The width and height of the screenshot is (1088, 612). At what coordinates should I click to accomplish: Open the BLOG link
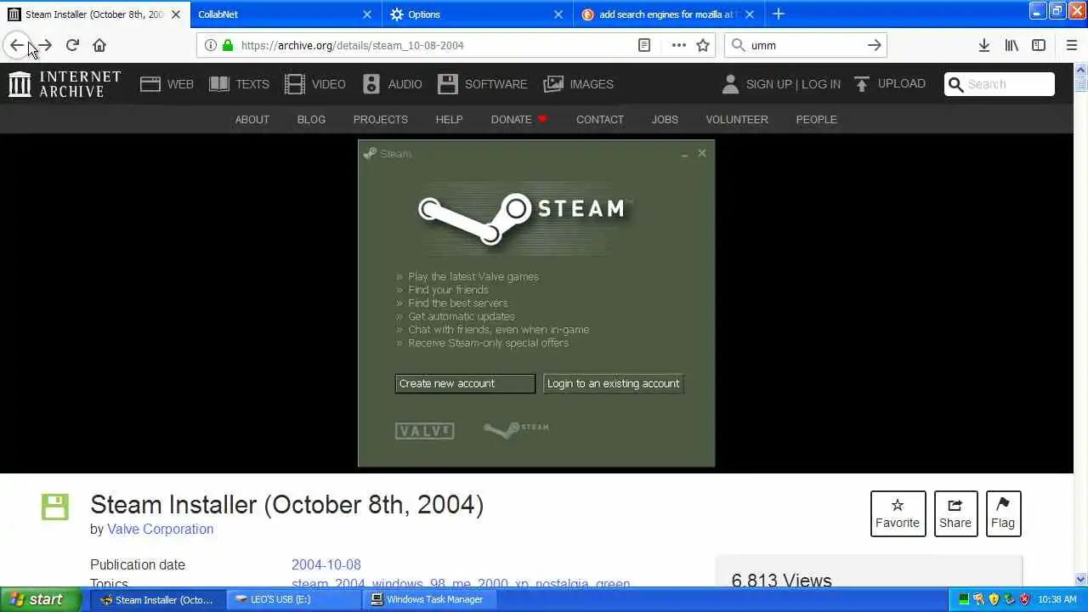[x=311, y=119]
